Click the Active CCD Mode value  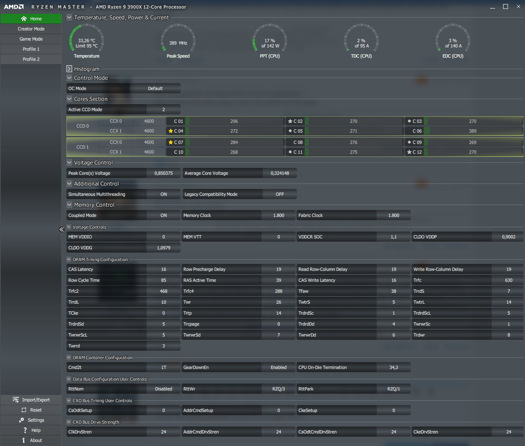(164, 109)
